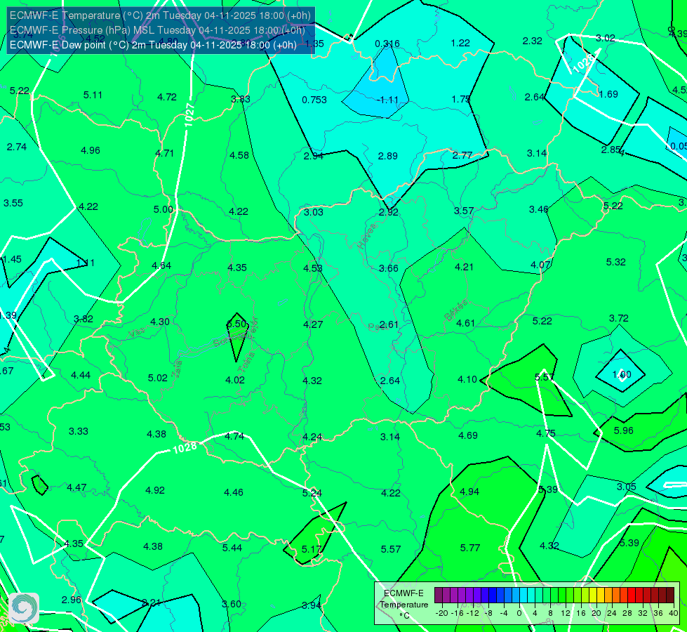Click the 2.96 temperature value
Viewport: 687px width, 632px height.
[x=72, y=600]
